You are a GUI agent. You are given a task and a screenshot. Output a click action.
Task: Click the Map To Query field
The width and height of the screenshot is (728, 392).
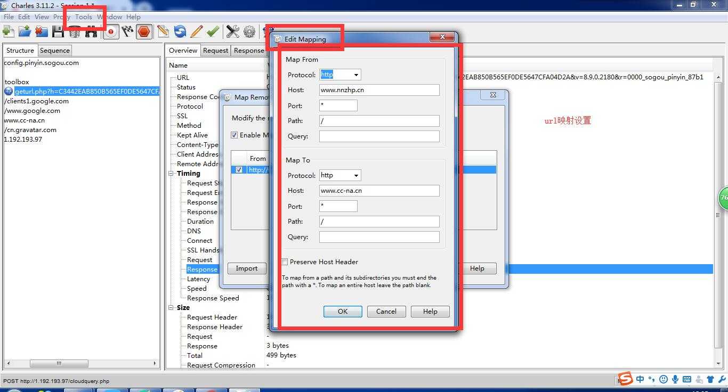379,237
